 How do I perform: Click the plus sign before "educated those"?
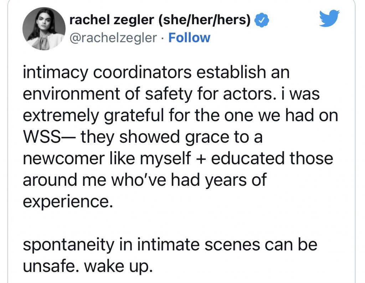point(202,159)
